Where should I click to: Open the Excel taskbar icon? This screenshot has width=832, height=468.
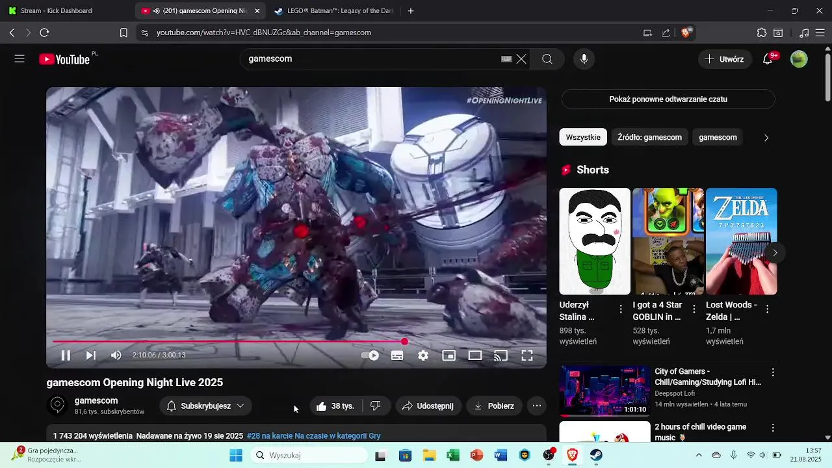pos(453,456)
